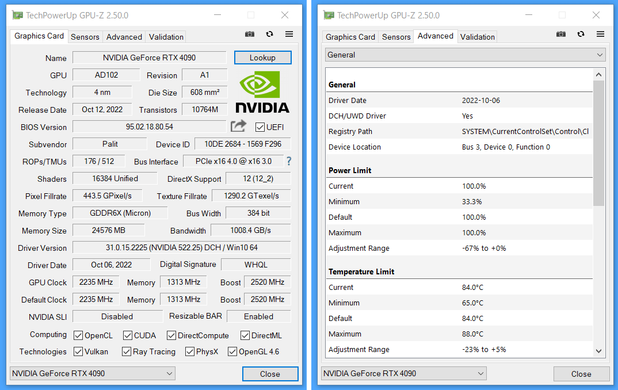The height and width of the screenshot is (390, 618).
Task: Select the Registry Path row
Action: [460, 132]
